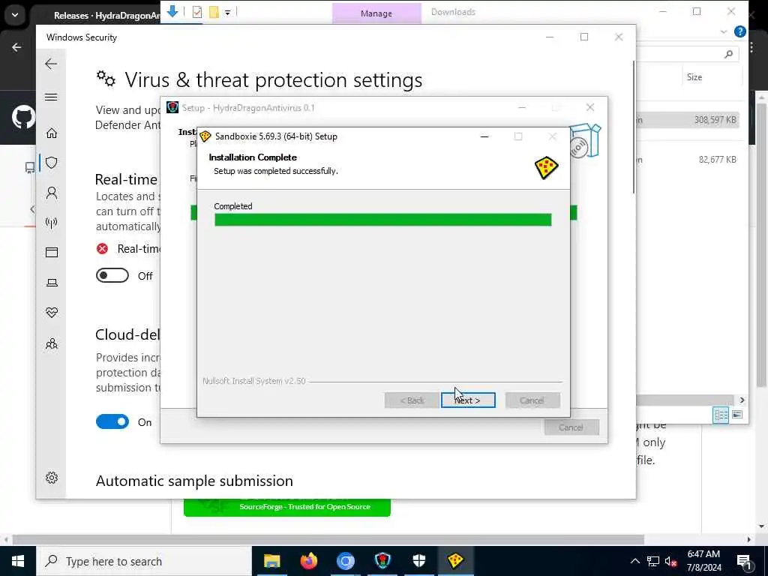This screenshot has width=768, height=576.
Task: Click the muted volume tray icon
Action: point(671,561)
